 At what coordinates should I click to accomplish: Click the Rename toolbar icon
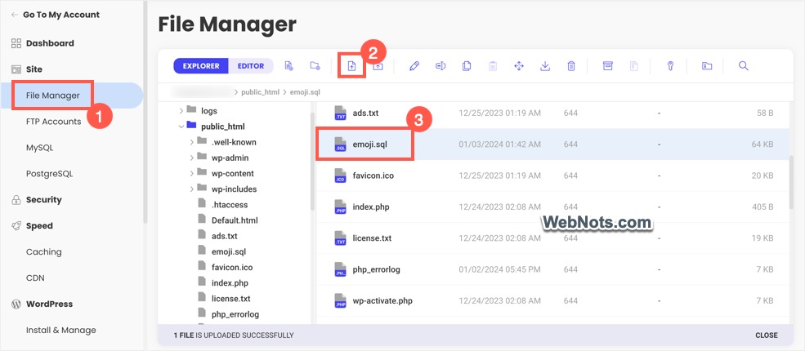pyautogui.click(x=441, y=65)
